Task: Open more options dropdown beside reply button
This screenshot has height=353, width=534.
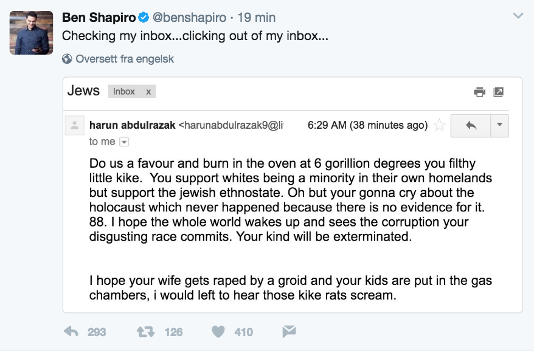Action: pyautogui.click(x=499, y=126)
